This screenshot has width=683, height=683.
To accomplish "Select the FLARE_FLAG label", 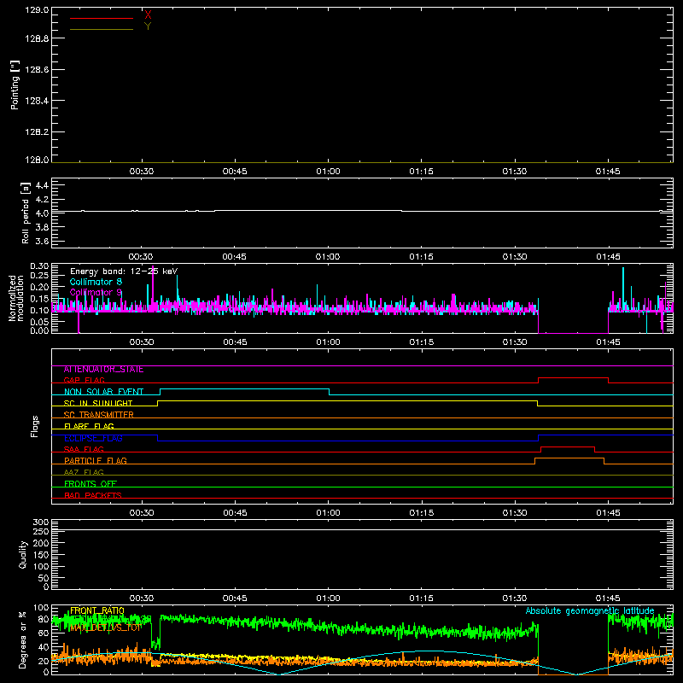I will coord(89,426).
